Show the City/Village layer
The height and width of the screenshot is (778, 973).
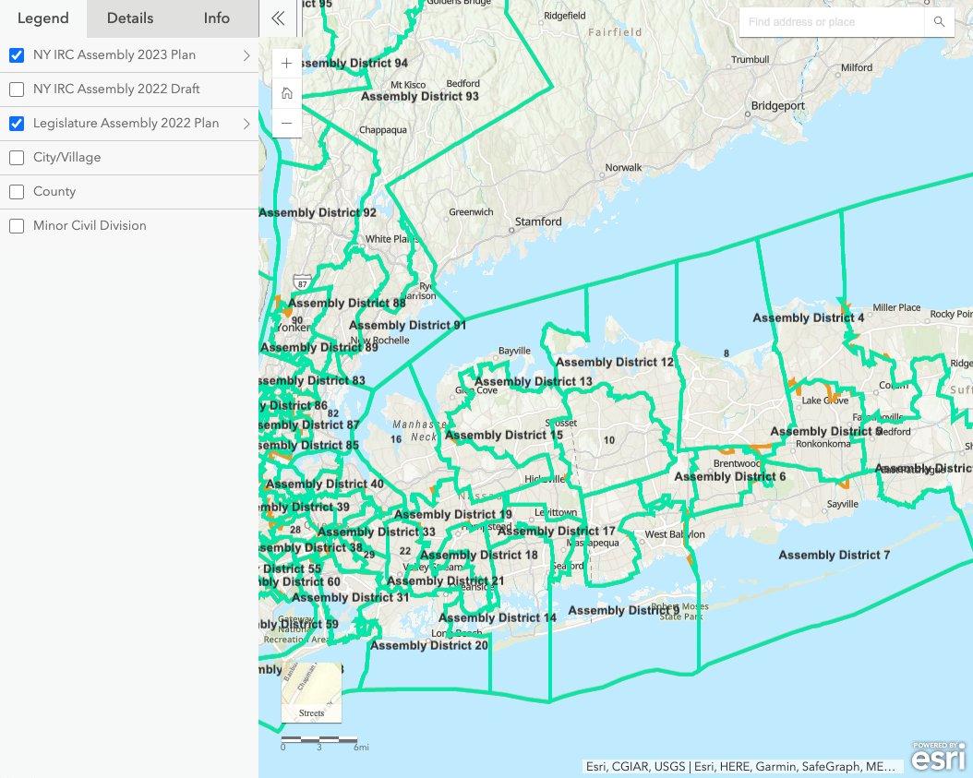pos(16,157)
